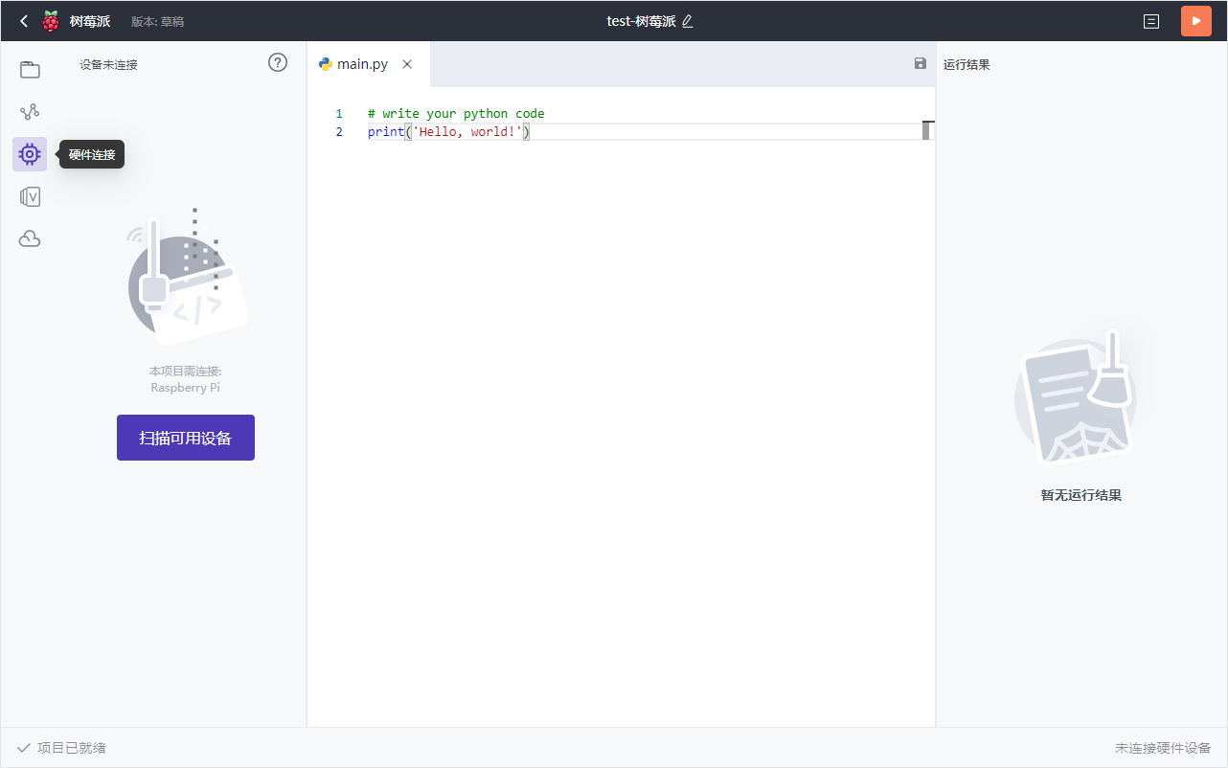Click the library sidebar icon below hardware connection
Viewport: 1228px width, 768px height.
coord(30,196)
